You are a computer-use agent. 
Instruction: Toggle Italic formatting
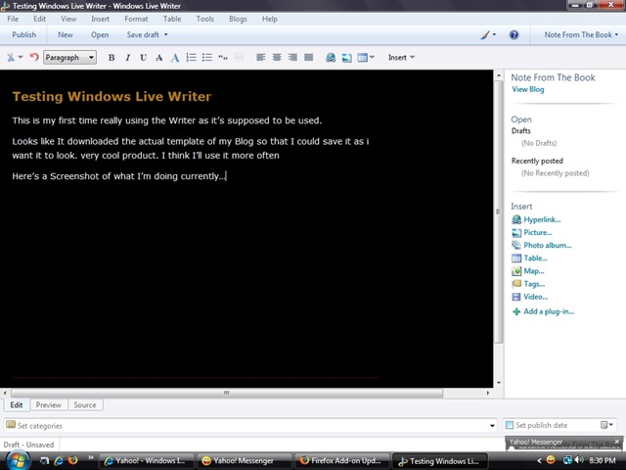coord(128,58)
